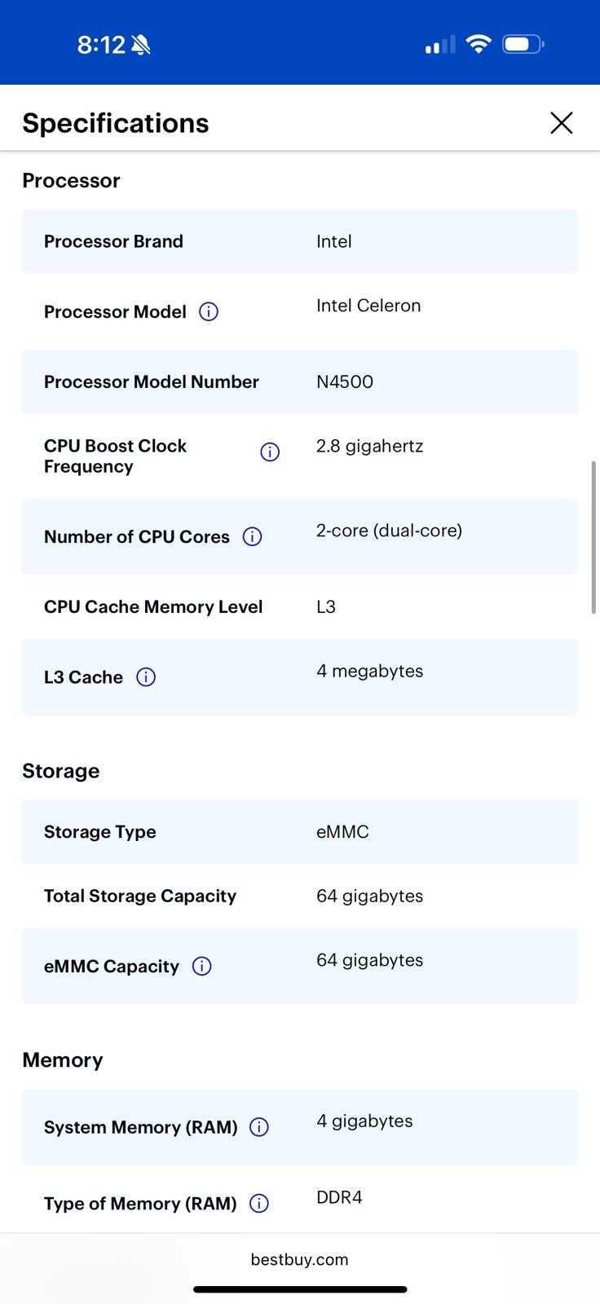Select the Processor Model Number row
The width and height of the screenshot is (600, 1304).
point(300,381)
